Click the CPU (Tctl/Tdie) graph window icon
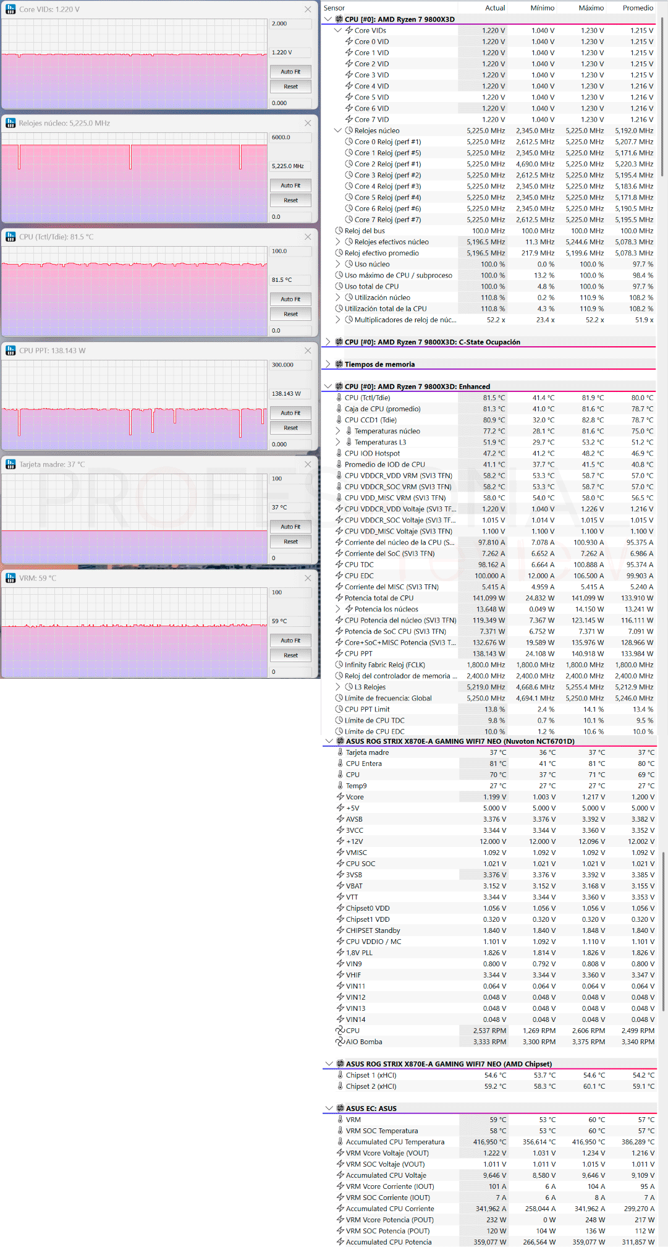This screenshot has width=668, height=1247. tap(11, 237)
